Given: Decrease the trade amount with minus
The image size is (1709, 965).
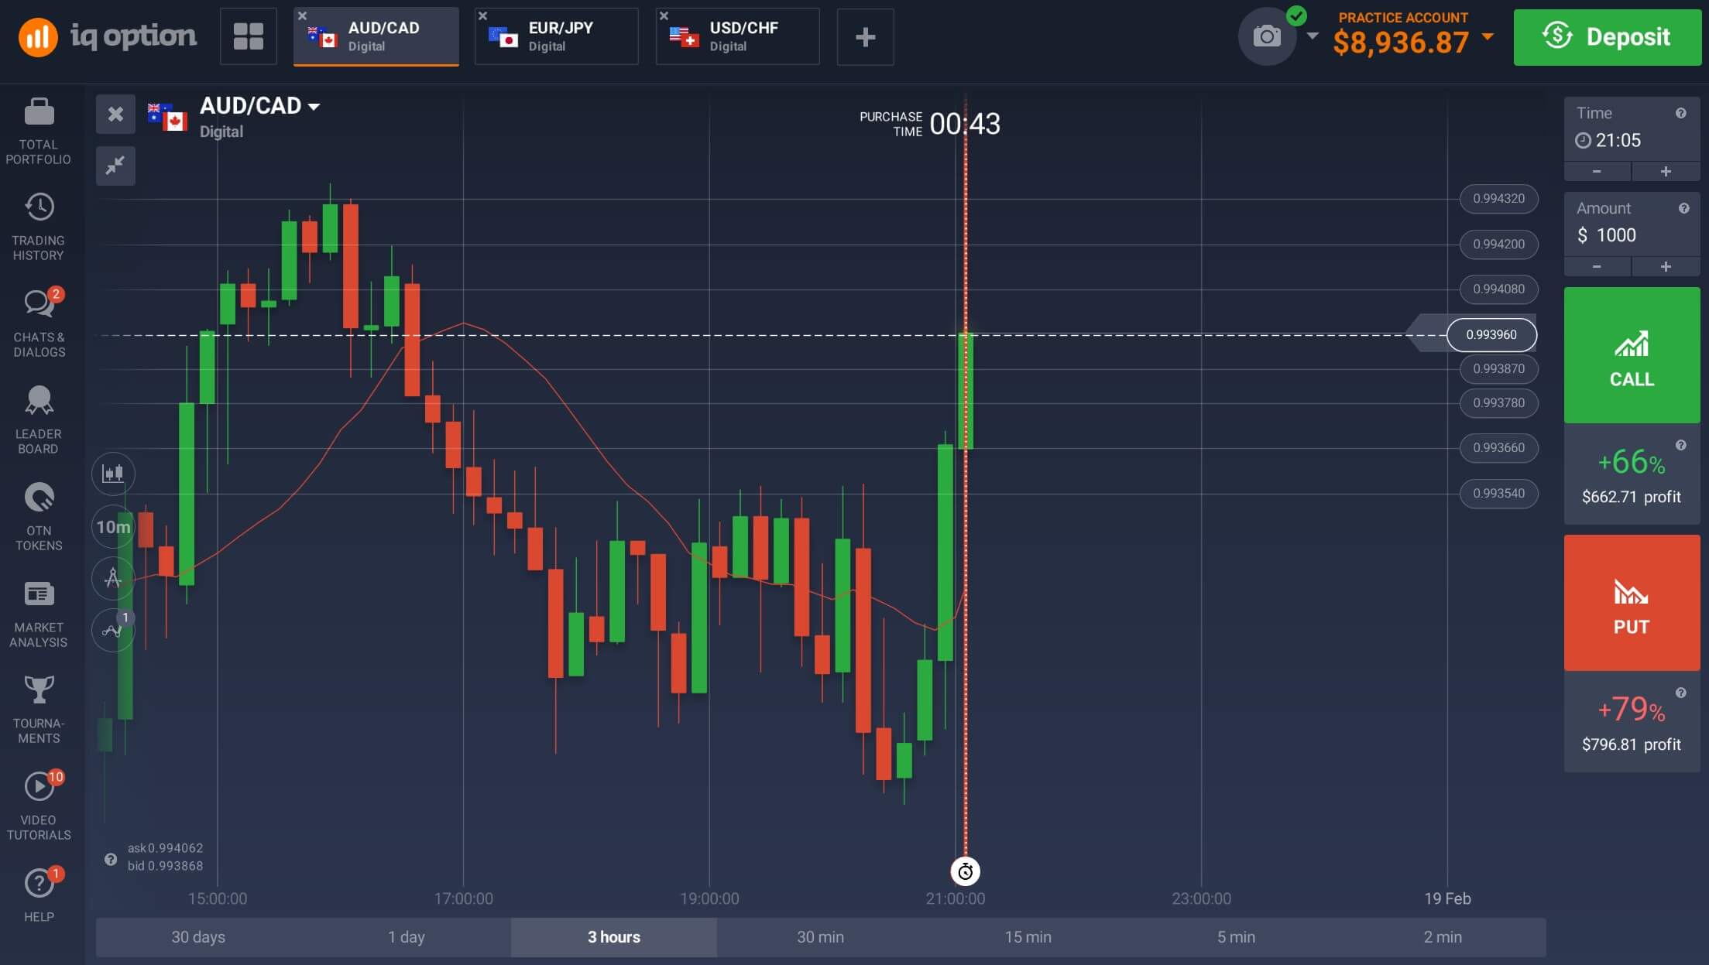Looking at the screenshot, I should coord(1597,267).
